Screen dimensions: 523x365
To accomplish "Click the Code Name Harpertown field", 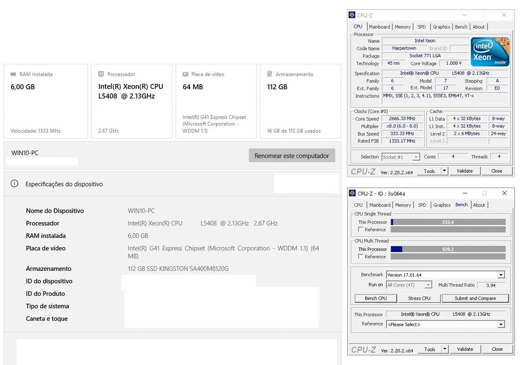I will pos(404,48).
